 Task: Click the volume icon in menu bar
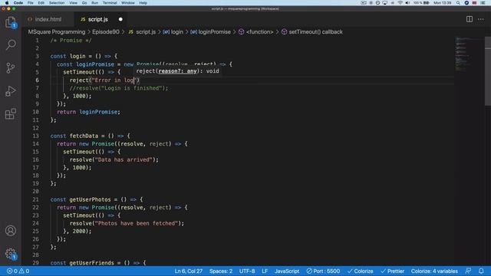407,3
